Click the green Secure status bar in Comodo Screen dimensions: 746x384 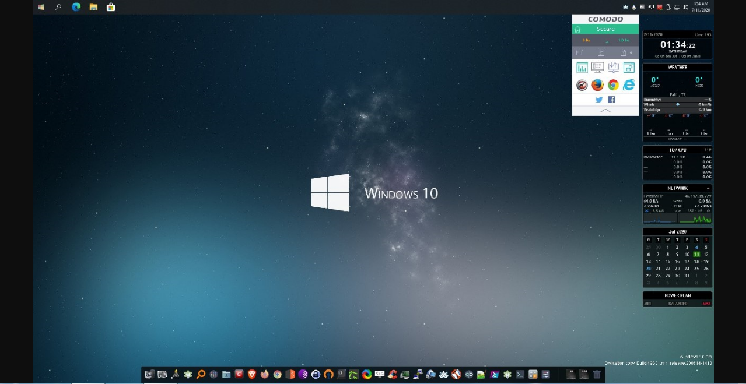[605, 29]
